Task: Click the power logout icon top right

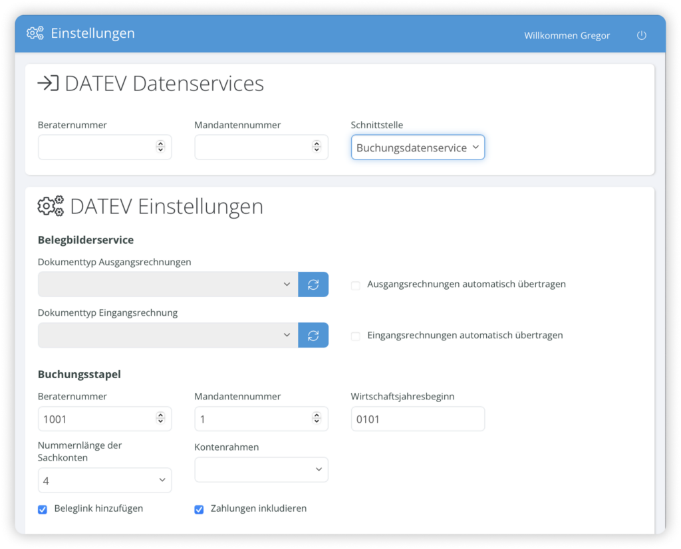Action: pos(641,35)
